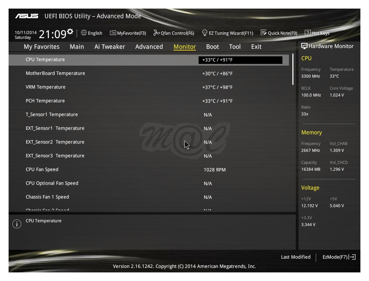The height and width of the screenshot is (281, 369).
Task: Click the globe language icon
Action: click(84, 33)
